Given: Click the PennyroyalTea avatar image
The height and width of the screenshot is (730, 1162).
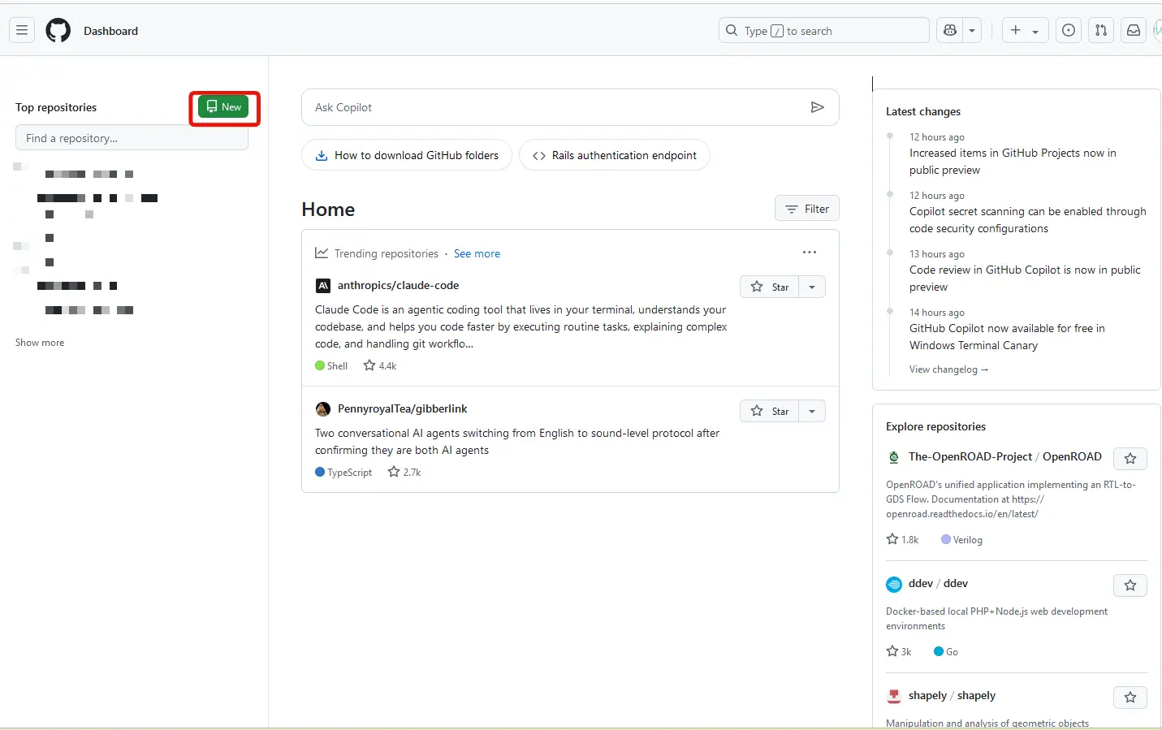Looking at the screenshot, I should [323, 409].
